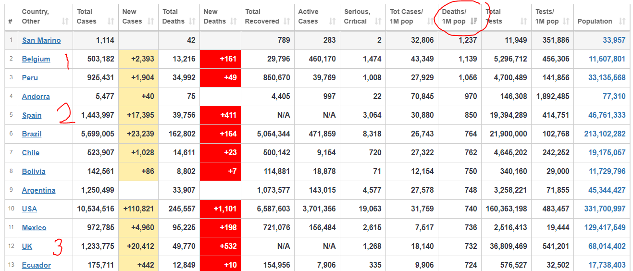633x271 pixels.
Task: Click sort icon in Country, Other column
Action: pyautogui.click(x=65, y=21)
